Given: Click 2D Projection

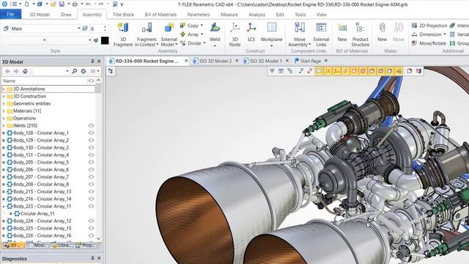Looking at the screenshot, I should coord(429,26).
